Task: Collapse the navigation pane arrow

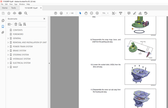Action: pyautogui.click(x=49, y=63)
